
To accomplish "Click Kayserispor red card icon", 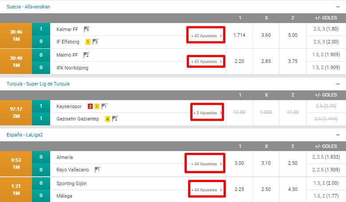I will click(x=90, y=107).
